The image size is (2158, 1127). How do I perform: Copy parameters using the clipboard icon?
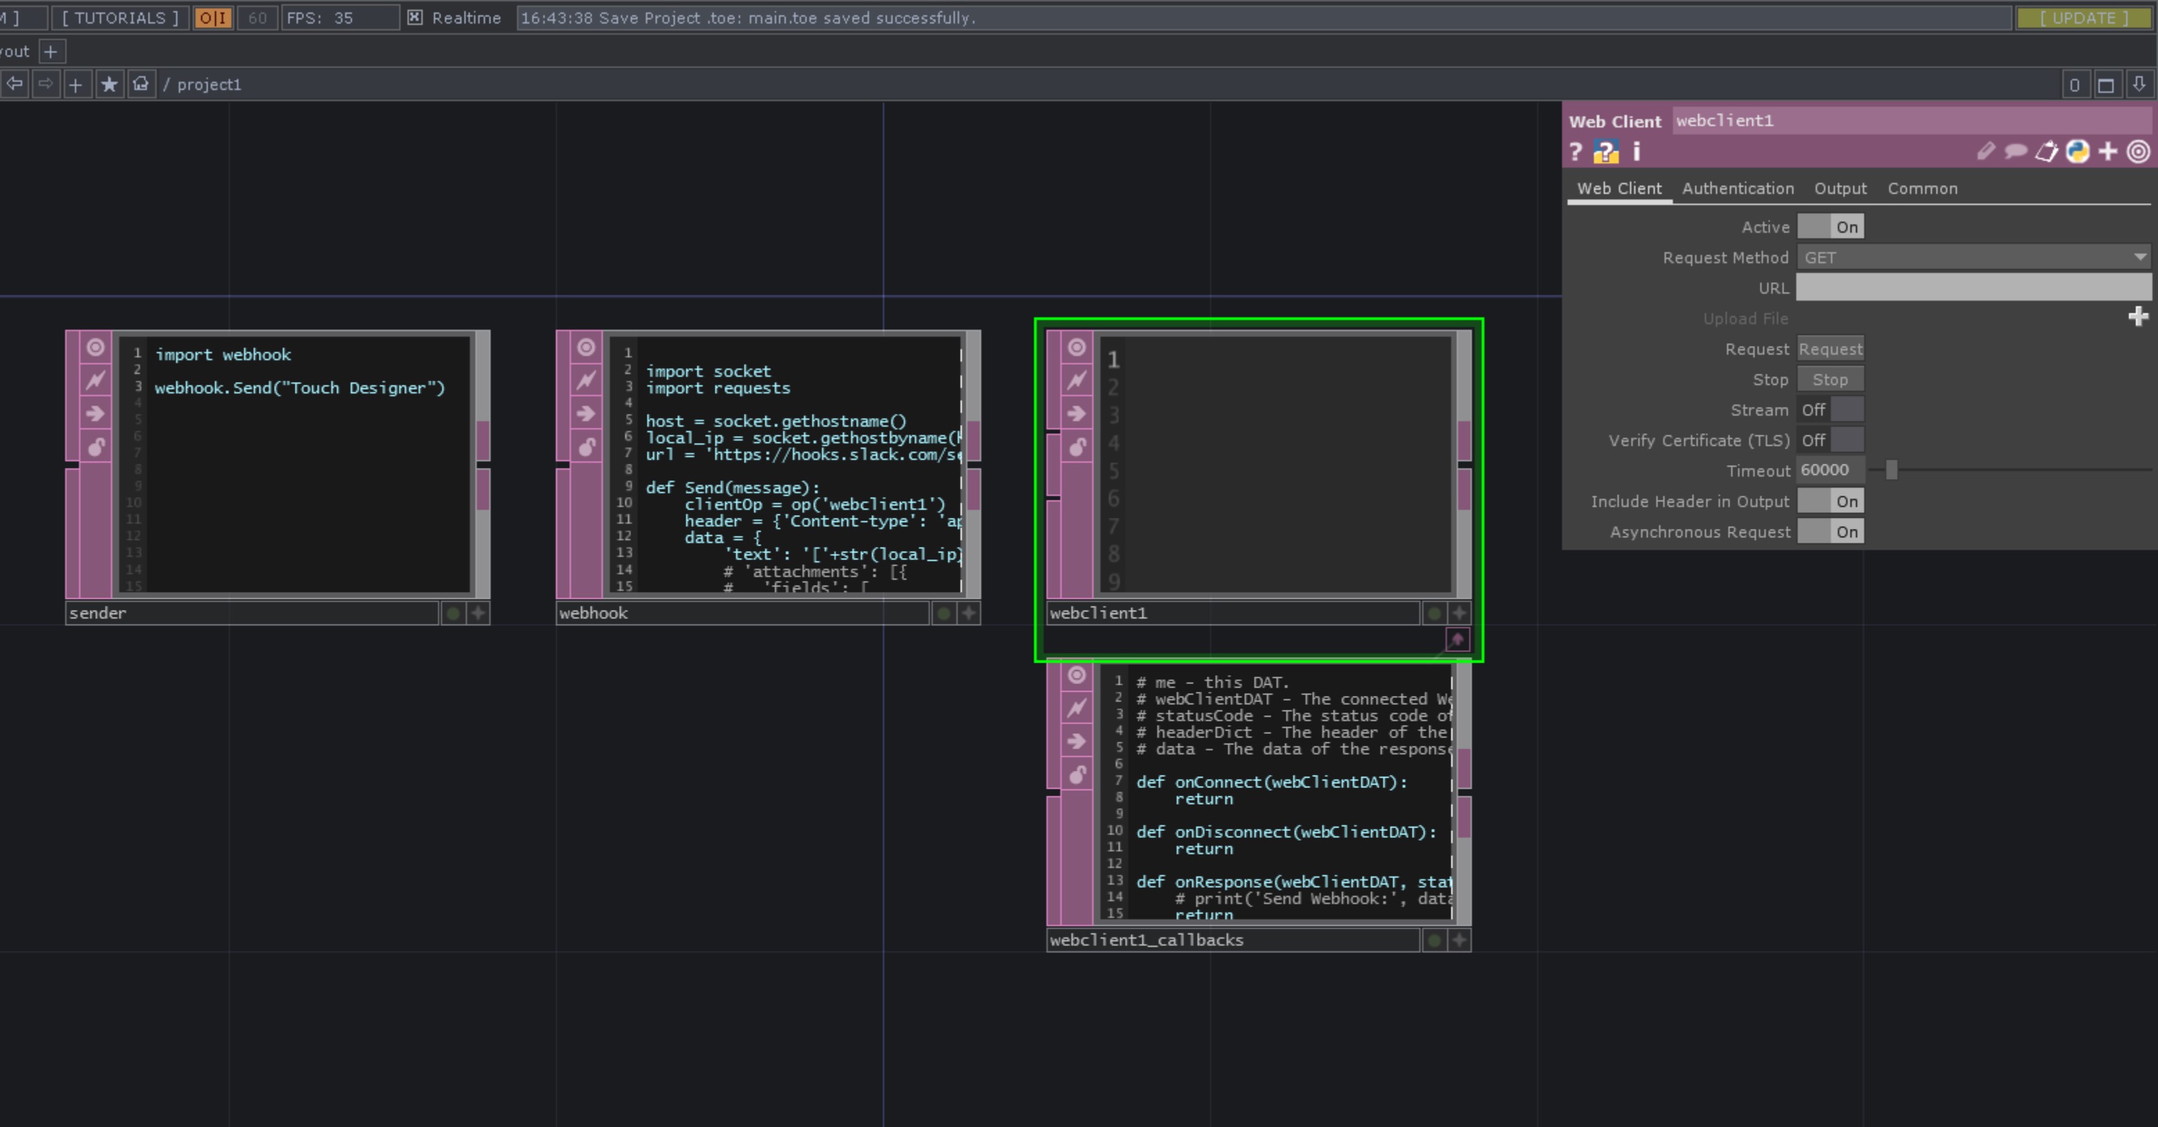tap(2045, 152)
